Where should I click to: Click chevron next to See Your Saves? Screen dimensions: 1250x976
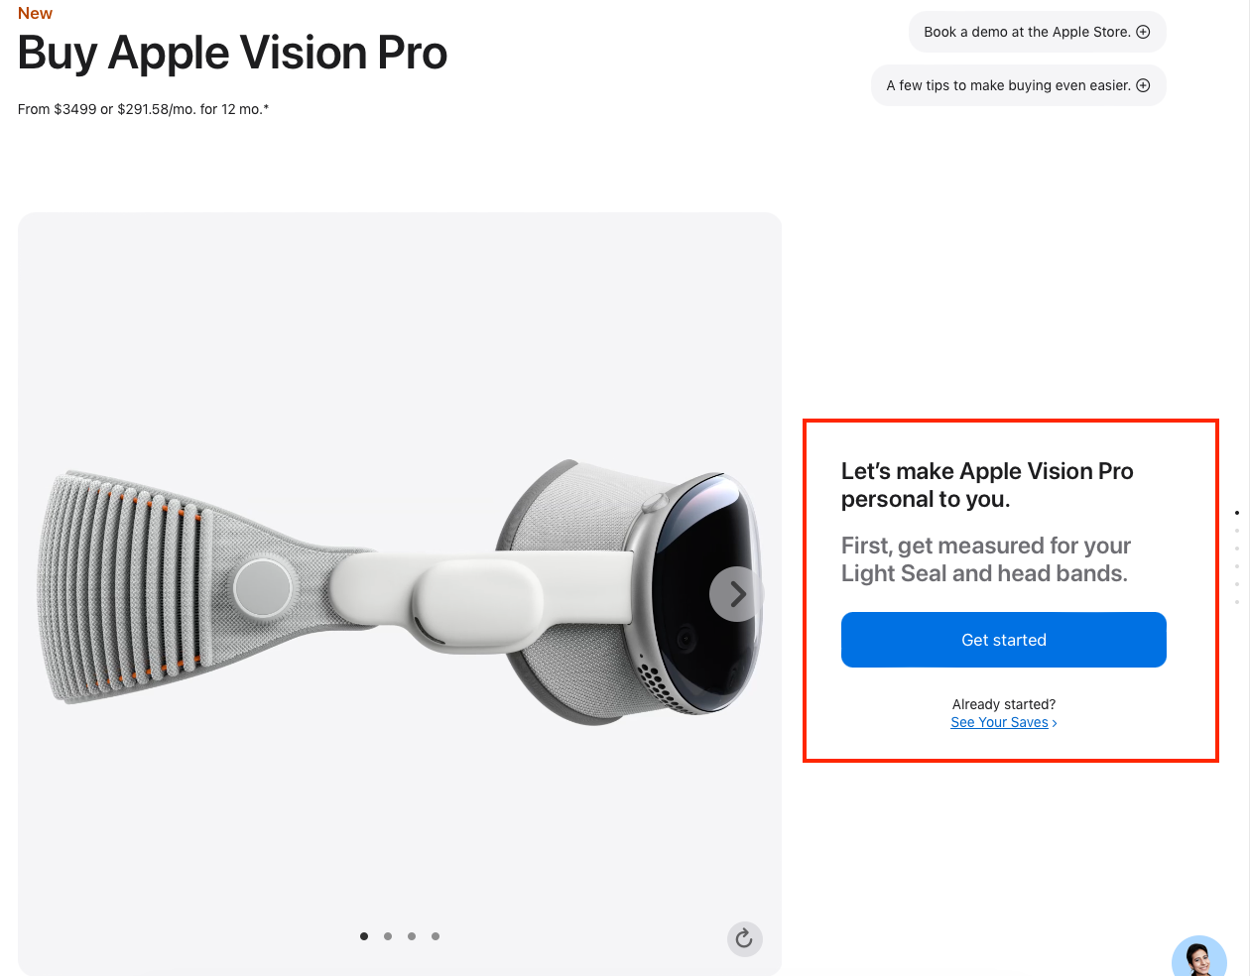1055,723
